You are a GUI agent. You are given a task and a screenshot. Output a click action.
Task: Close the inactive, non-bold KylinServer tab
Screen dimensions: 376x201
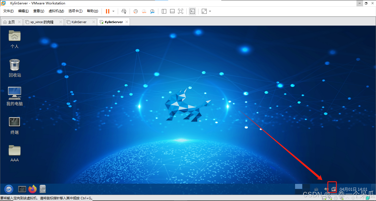[x=94, y=22]
